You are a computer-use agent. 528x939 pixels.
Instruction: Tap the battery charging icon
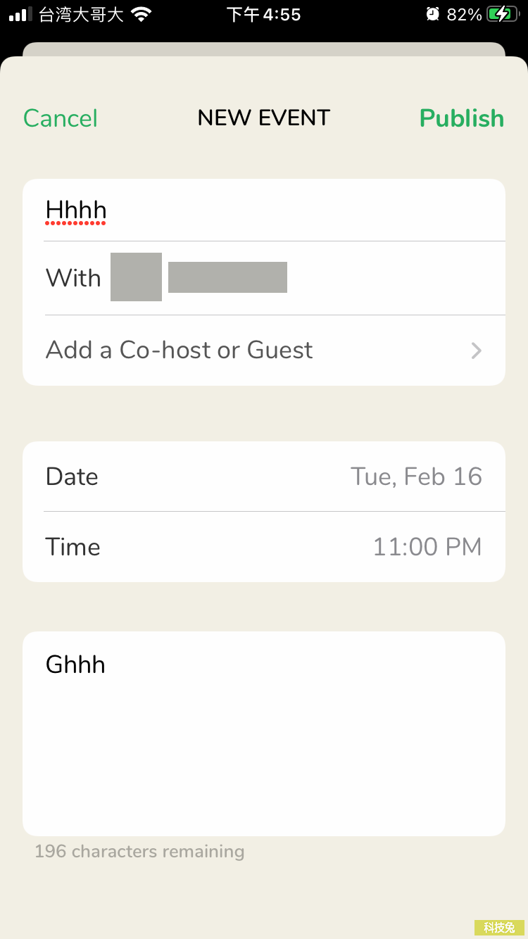[x=503, y=15]
